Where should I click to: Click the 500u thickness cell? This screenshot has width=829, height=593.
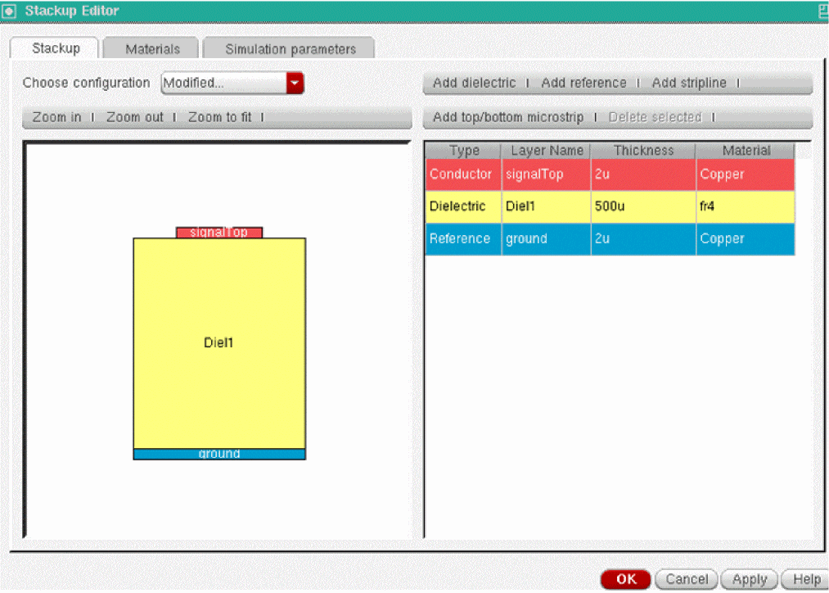coord(643,207)
